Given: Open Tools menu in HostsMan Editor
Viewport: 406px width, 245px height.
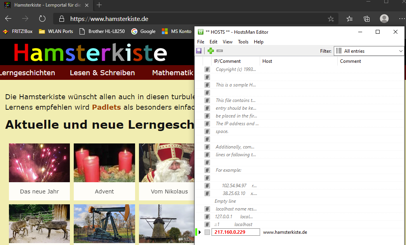Looking at the screenshot, I should click(x=243, y=41).
